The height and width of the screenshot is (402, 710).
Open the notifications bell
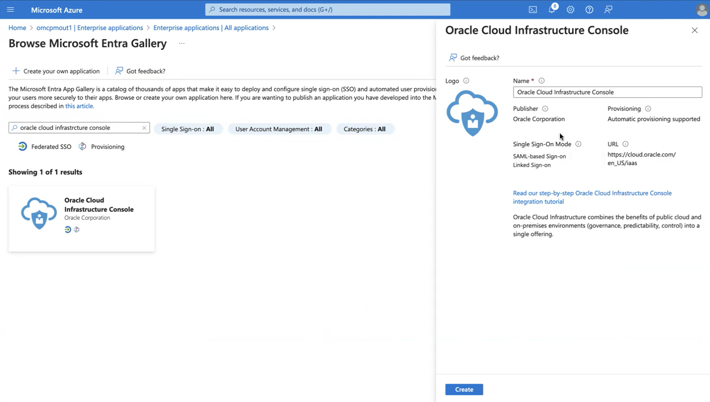click(552, 9)
